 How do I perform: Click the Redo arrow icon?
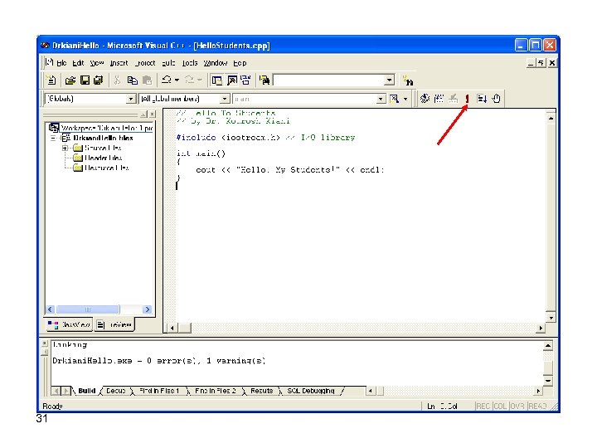pyautogui.click(x=189, y=80)
